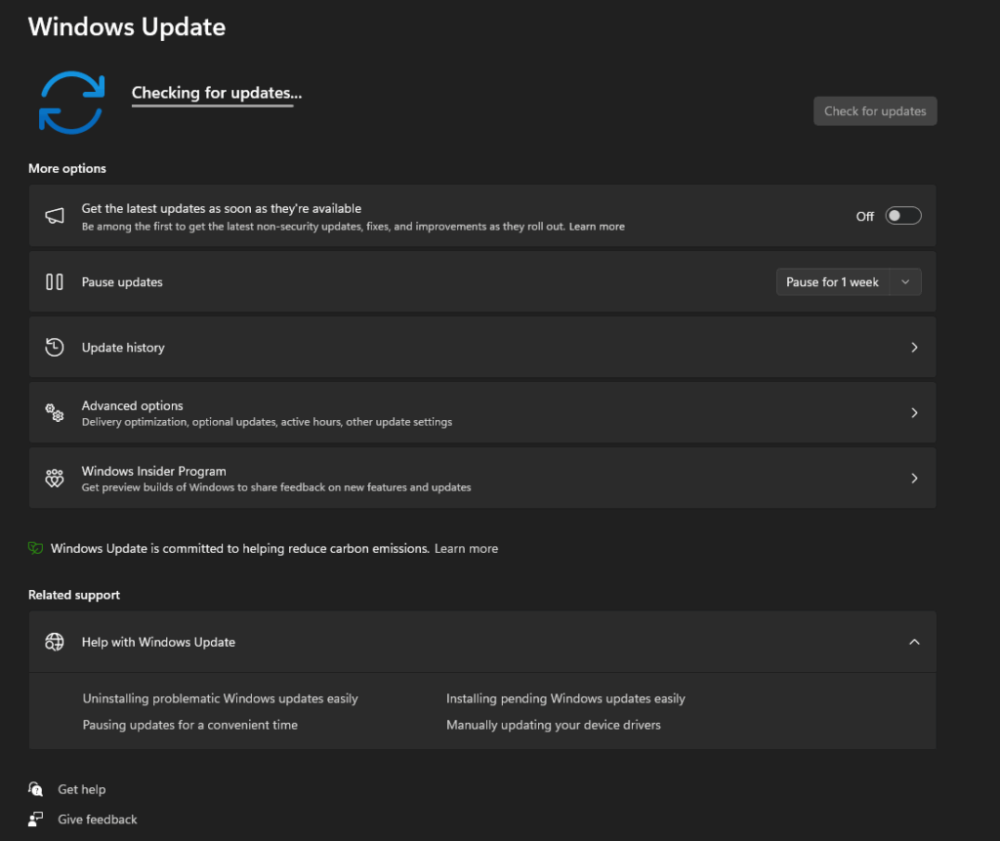Screen dimensions: 1000x841
Task: Click the Get help link
Action: click(82, 789)
